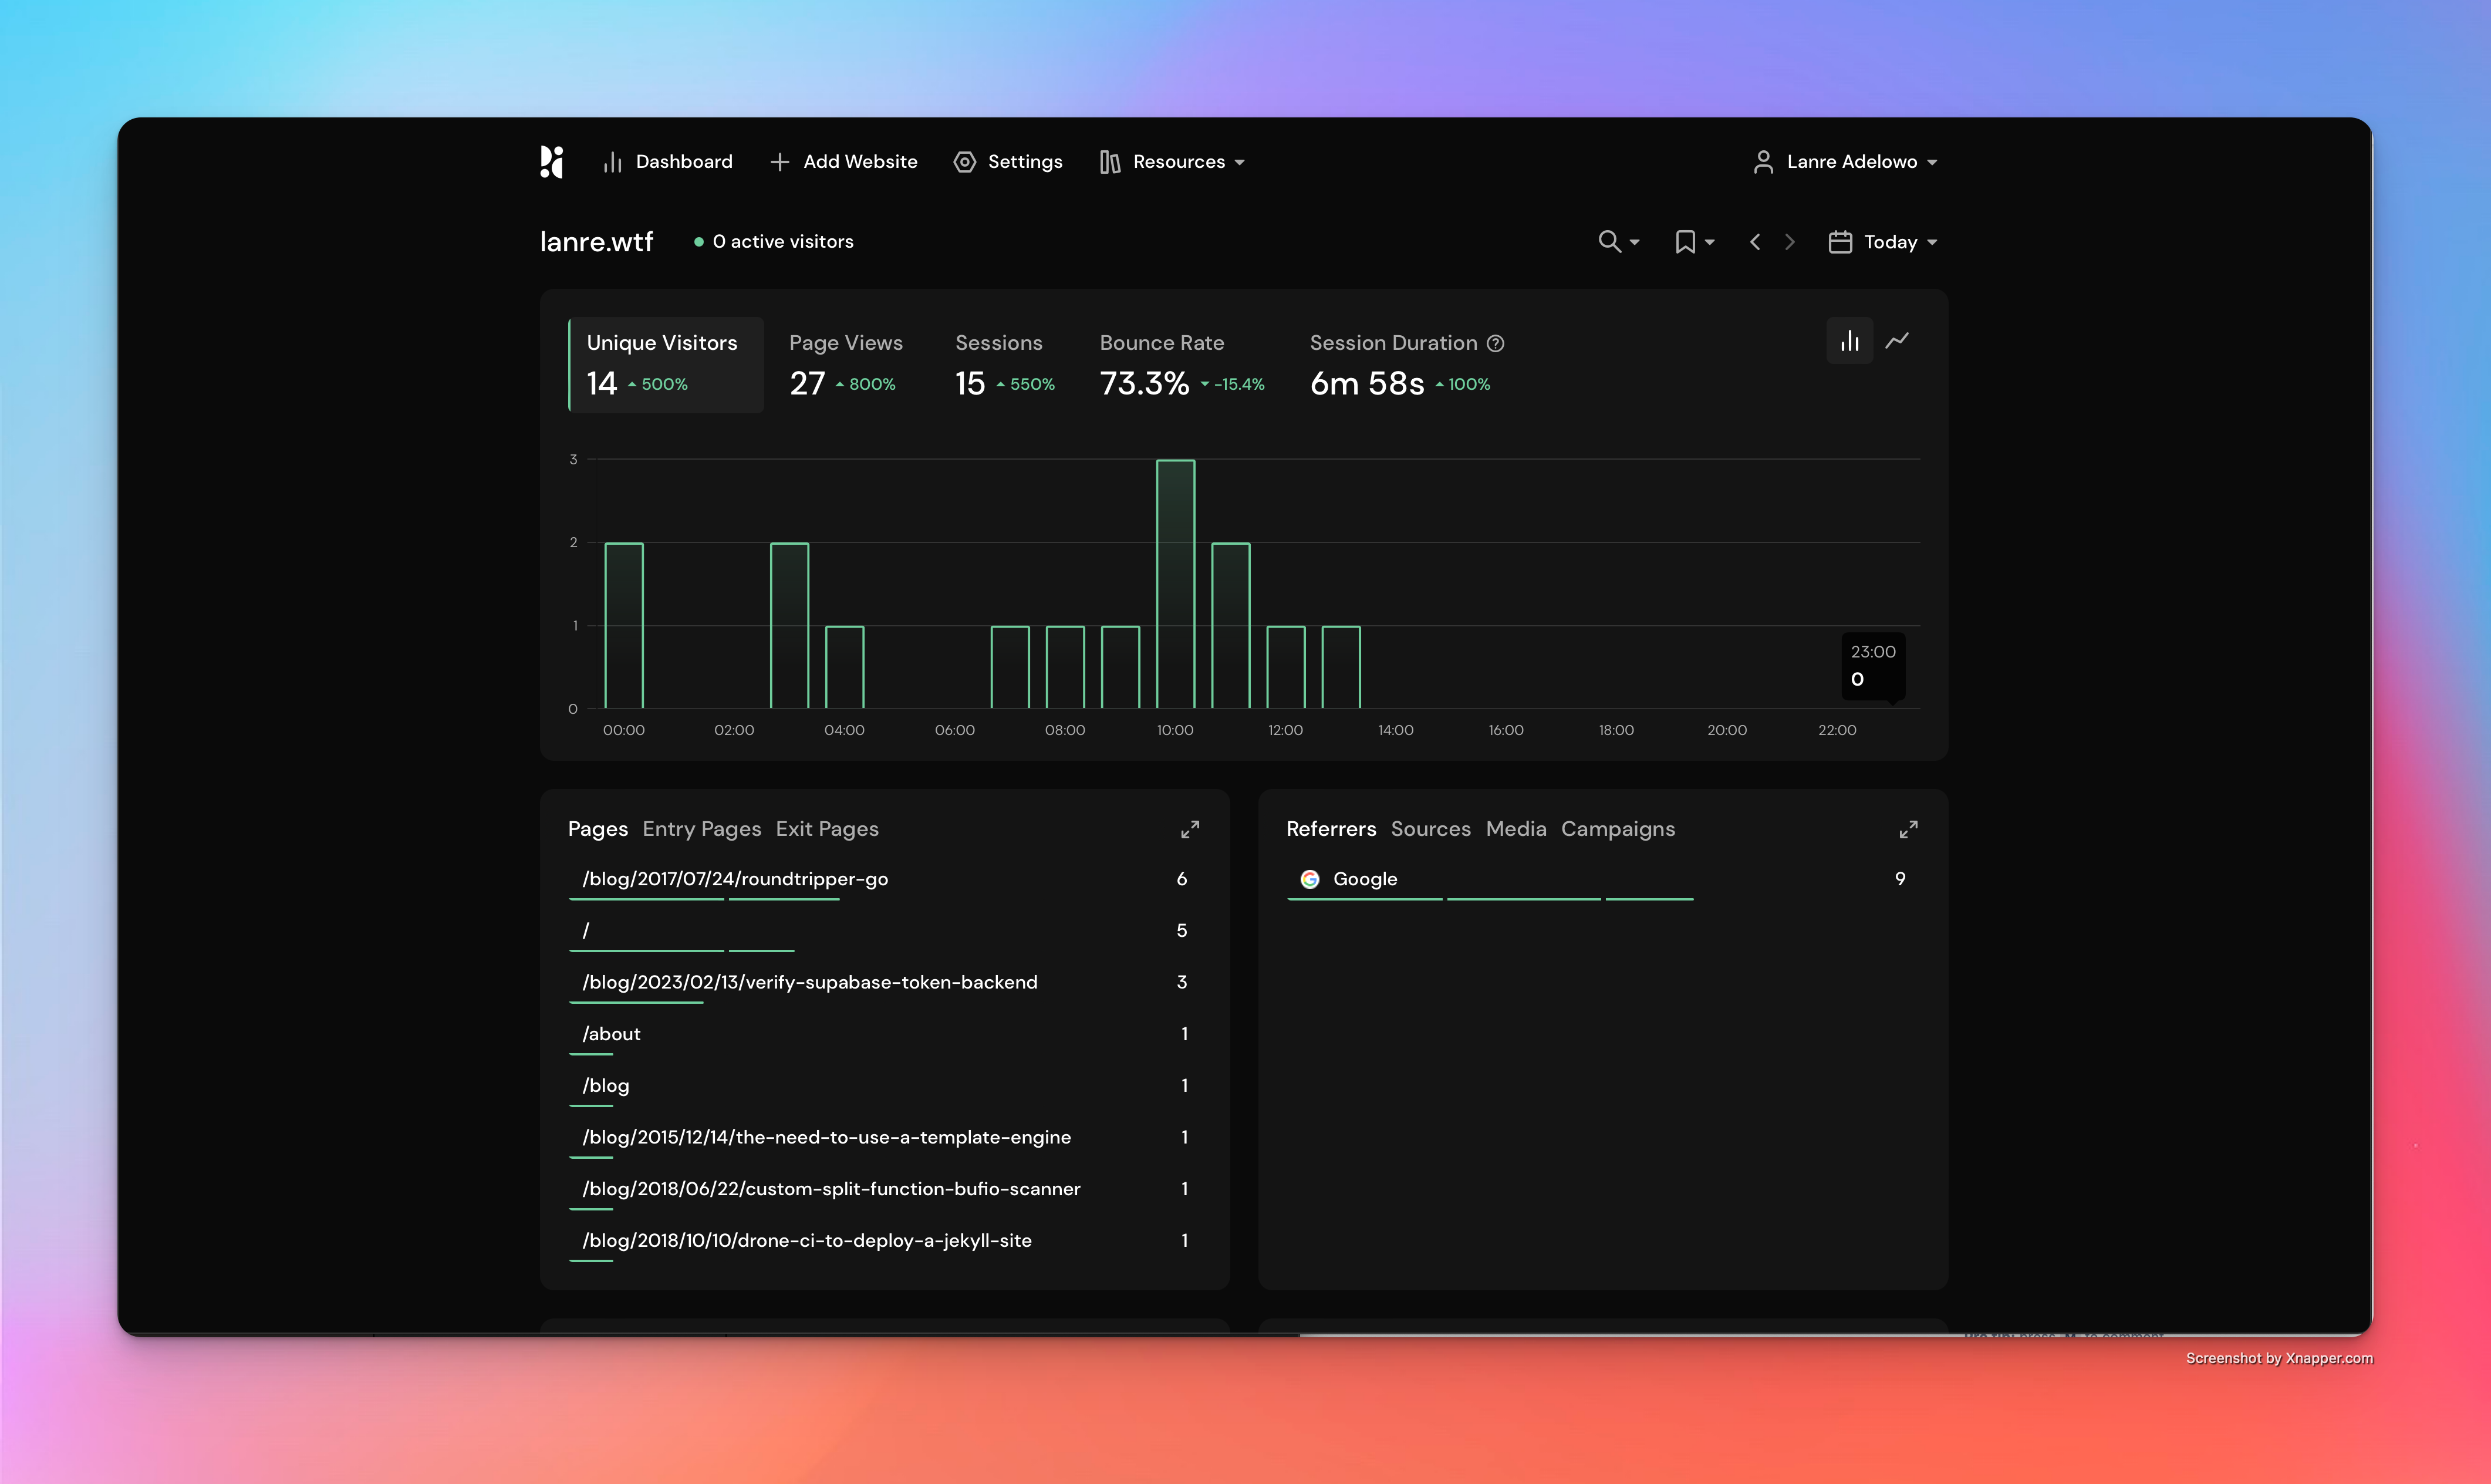
Task: Switch the chart to bar view
Action: [1849, 341]
